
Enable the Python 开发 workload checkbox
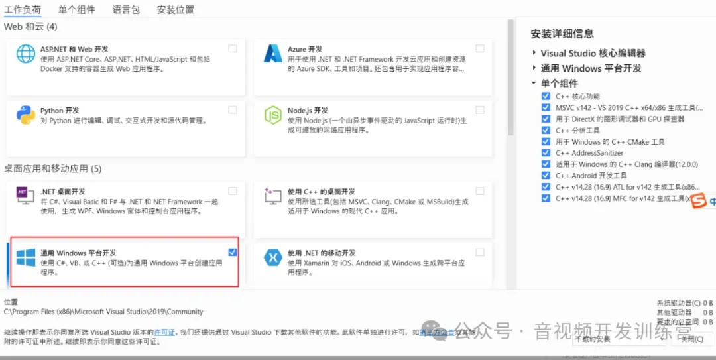pyautogui.click(x=233, y=109)
